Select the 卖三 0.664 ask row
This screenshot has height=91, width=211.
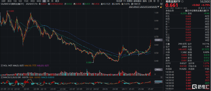click(187, 21)
